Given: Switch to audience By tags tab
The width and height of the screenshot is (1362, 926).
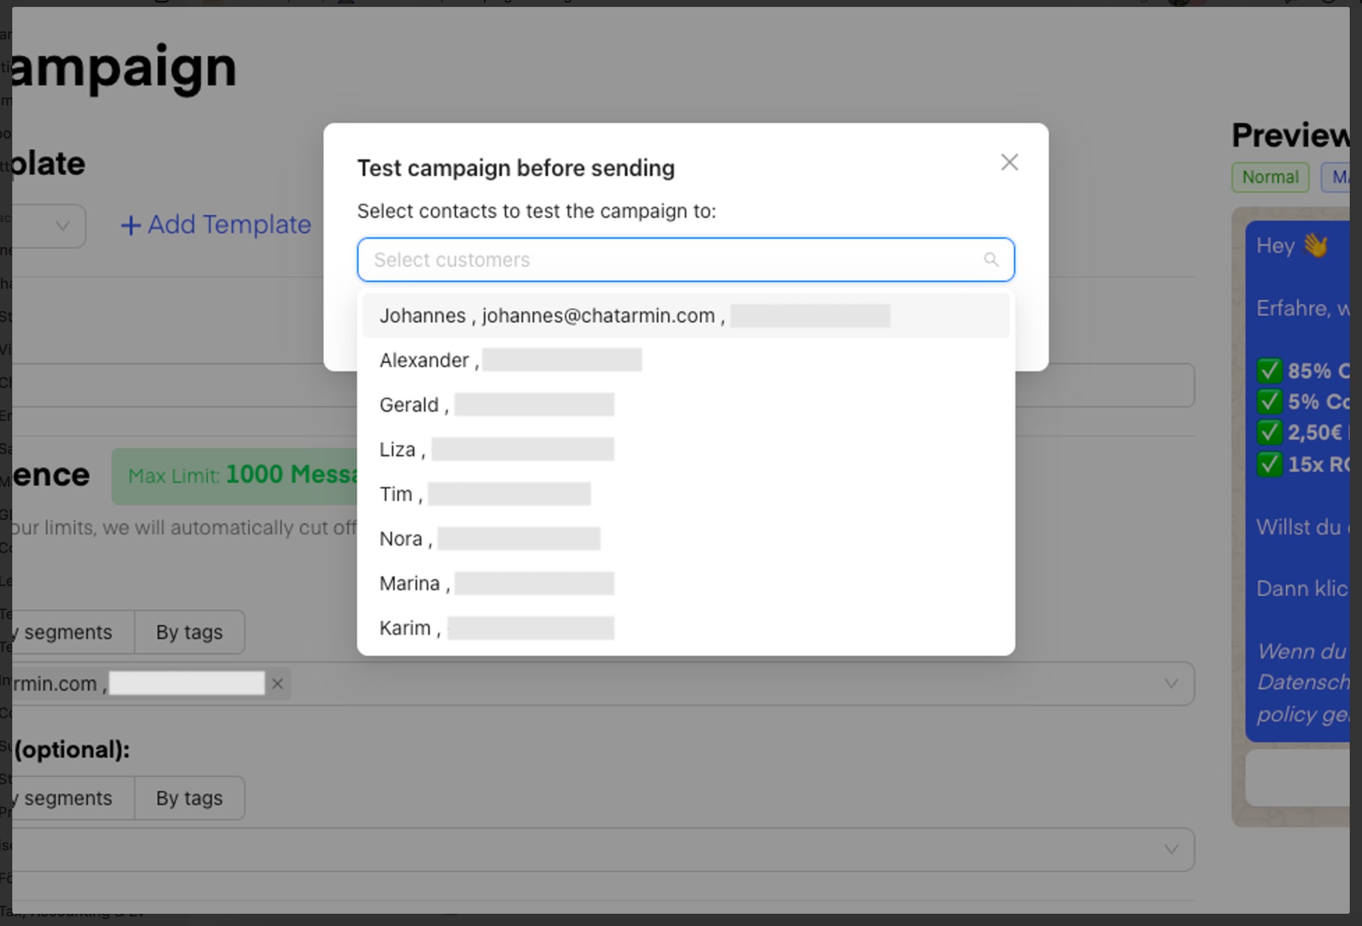Looking at the screenshot, I should [189, 632].
